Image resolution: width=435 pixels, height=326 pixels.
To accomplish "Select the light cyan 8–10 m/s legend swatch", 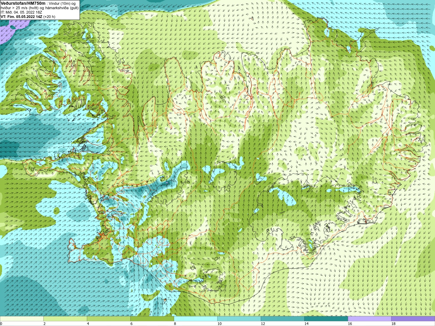I will pyautogui.click(x=196, y=319).
